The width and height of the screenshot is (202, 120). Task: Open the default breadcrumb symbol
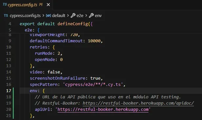pyautogui.click(x=58, y=16)
